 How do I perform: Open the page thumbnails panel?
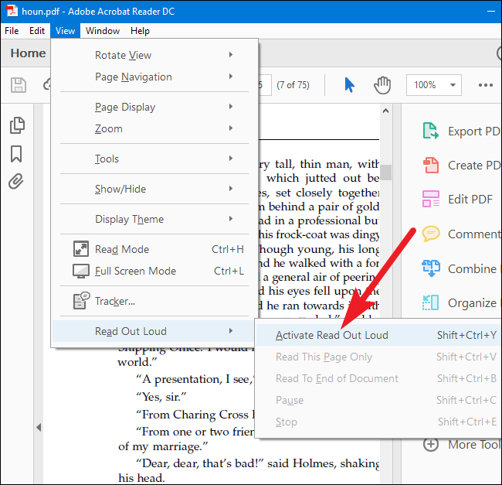[16, 125]
